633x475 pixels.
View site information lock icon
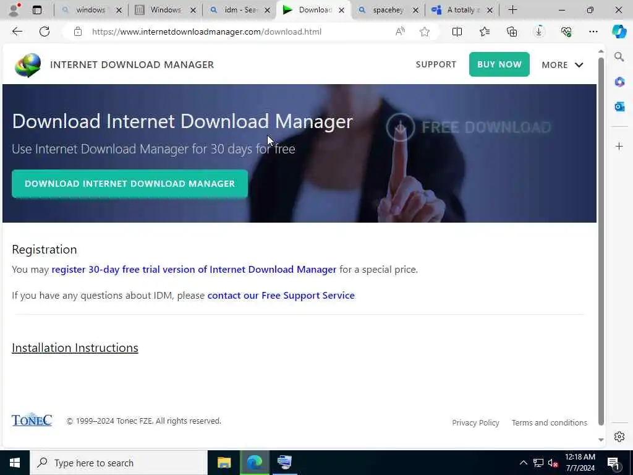click(x=78, y=32)
